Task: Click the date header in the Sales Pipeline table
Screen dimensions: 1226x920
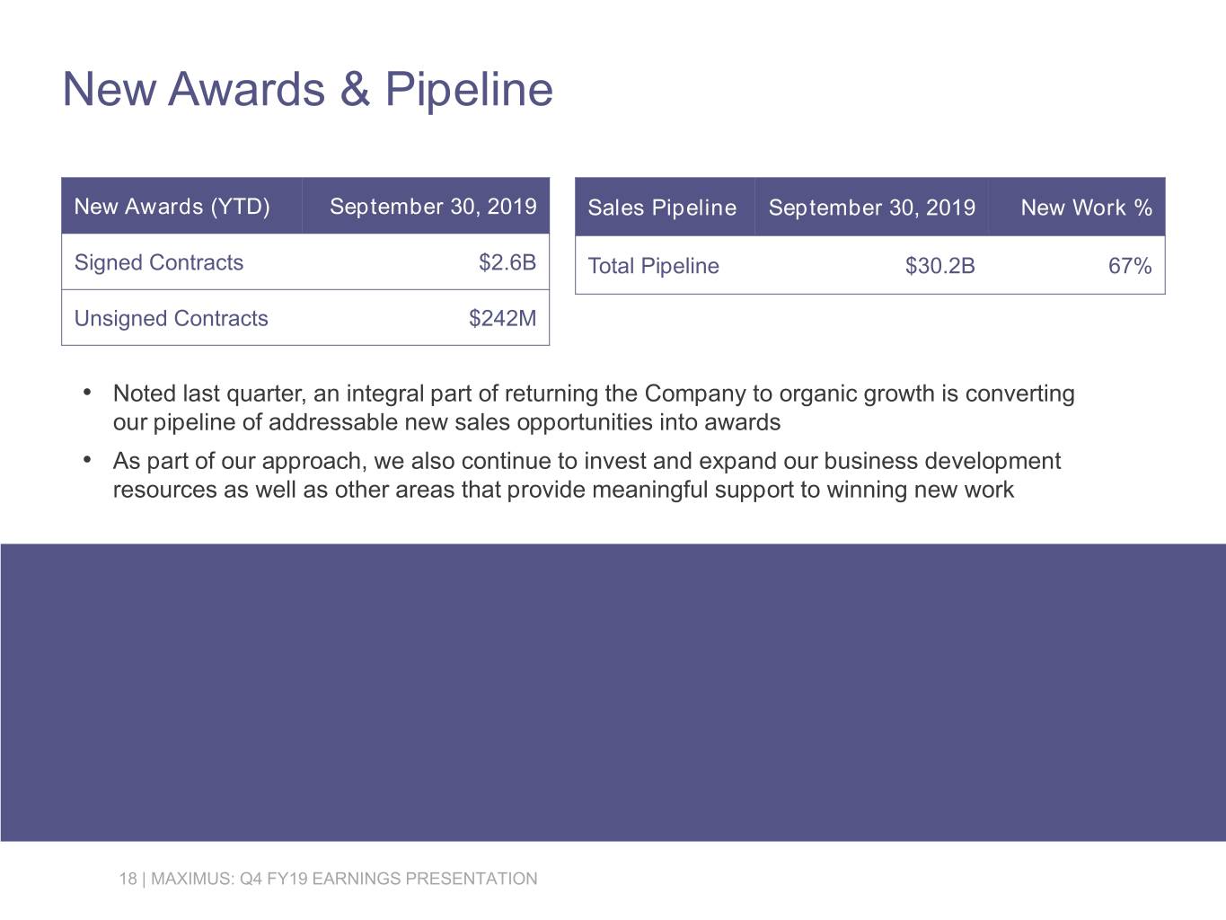Action: coord(871,208)
